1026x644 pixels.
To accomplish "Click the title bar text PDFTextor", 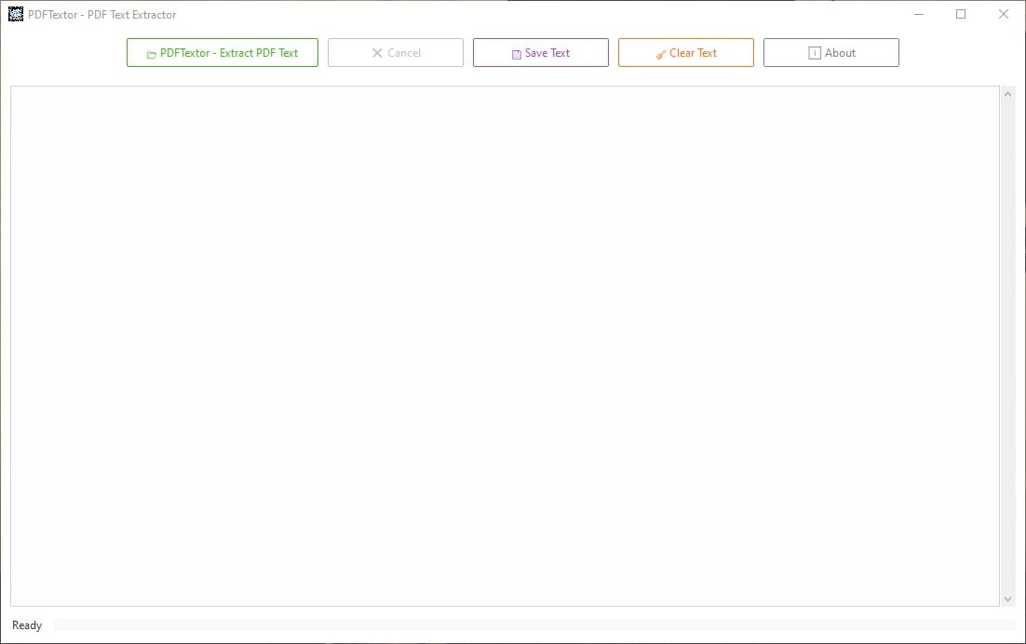I will pyautogui.click(x=100, y=14).
